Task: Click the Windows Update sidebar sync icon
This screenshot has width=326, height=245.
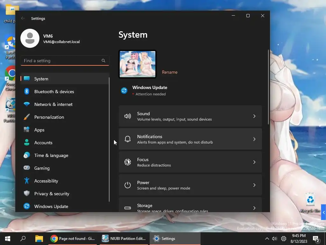Action: pyautogui.click(x=27, y=206)
